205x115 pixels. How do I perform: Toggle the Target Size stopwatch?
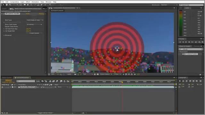pyautogui.click(x=6, y=31)
